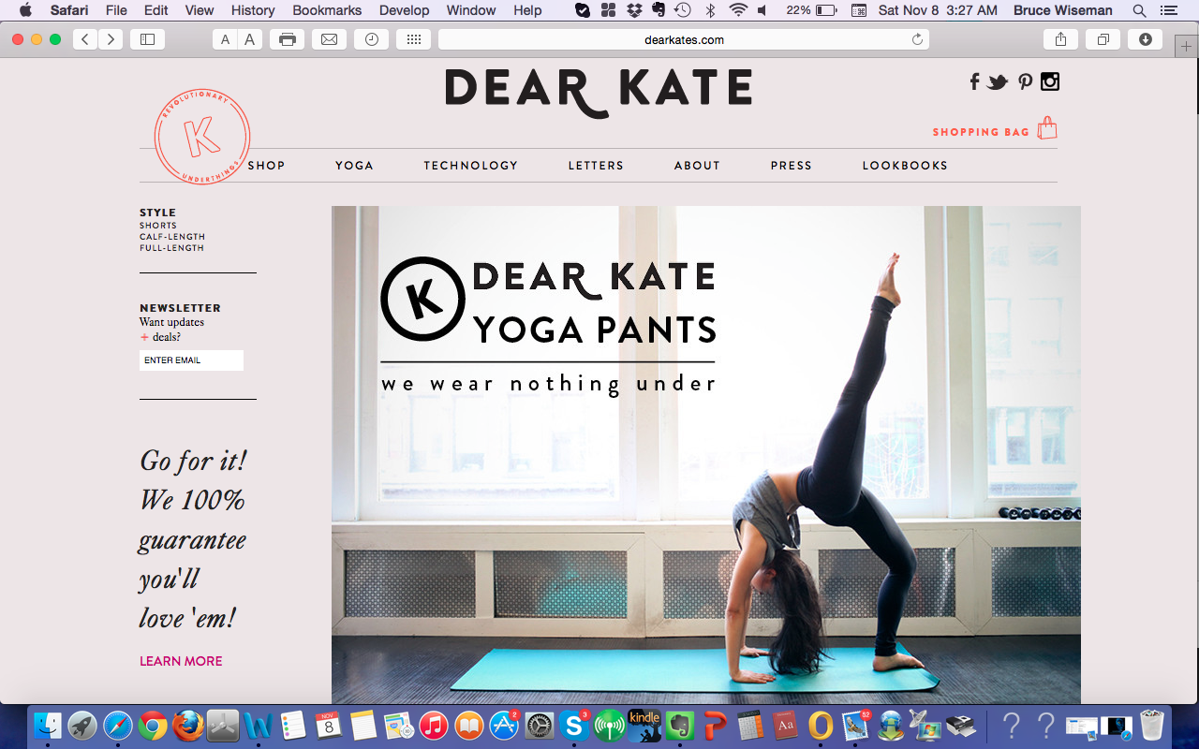The image size is (1199, 749).
Task: Go forward with Safari's forward arrow
Action: (x=111, y=39)
